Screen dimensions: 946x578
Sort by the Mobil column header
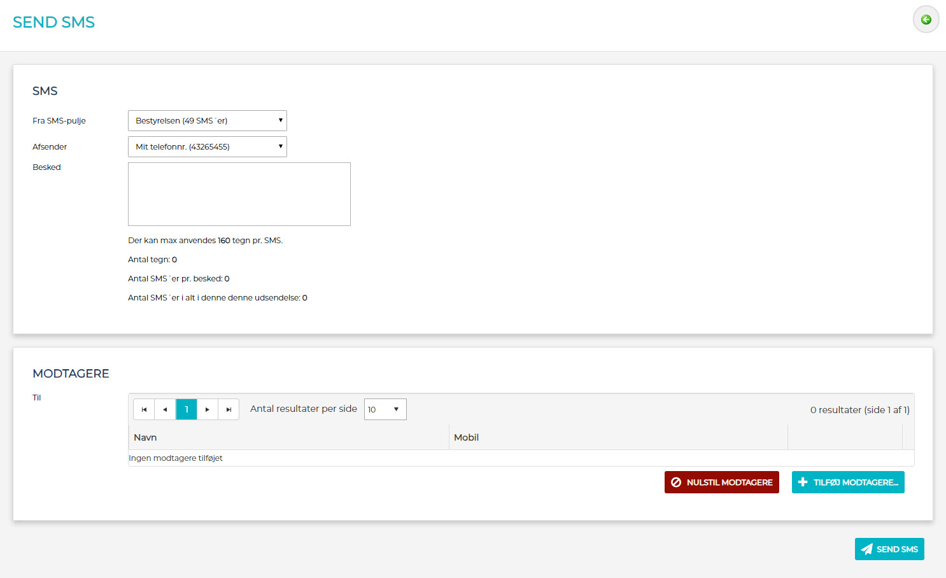[x=466, y=437]
